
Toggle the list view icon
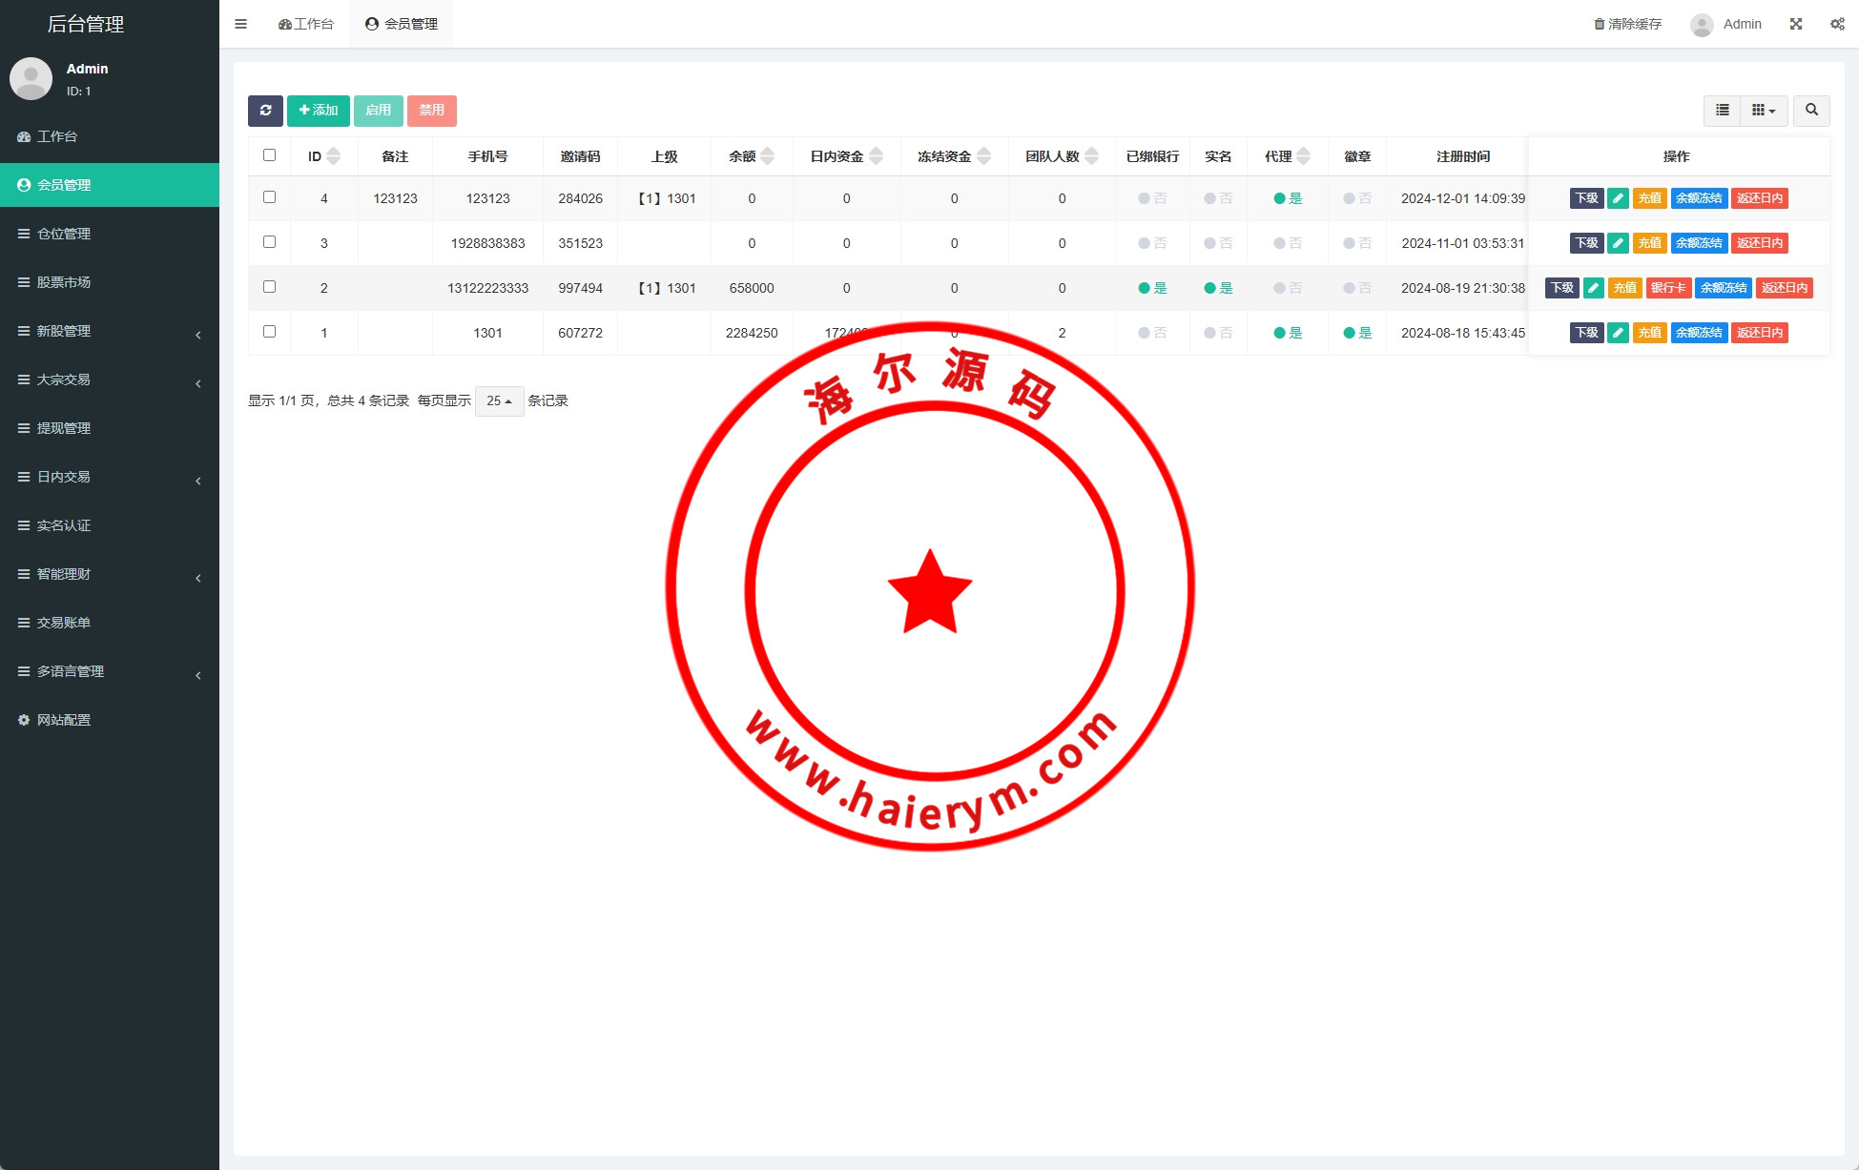(1722, 111)
